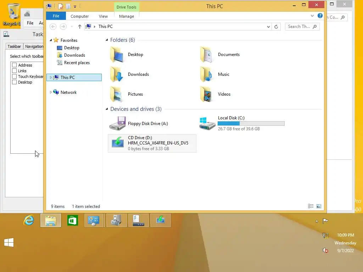Open the Pictures folder icon
363x272 pixels.
tap(116, 94)
